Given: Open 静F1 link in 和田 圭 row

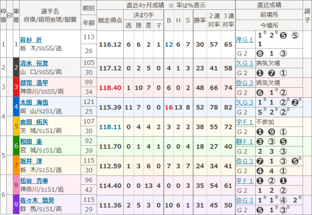Looking at the screenshot, I should [244, 142].
